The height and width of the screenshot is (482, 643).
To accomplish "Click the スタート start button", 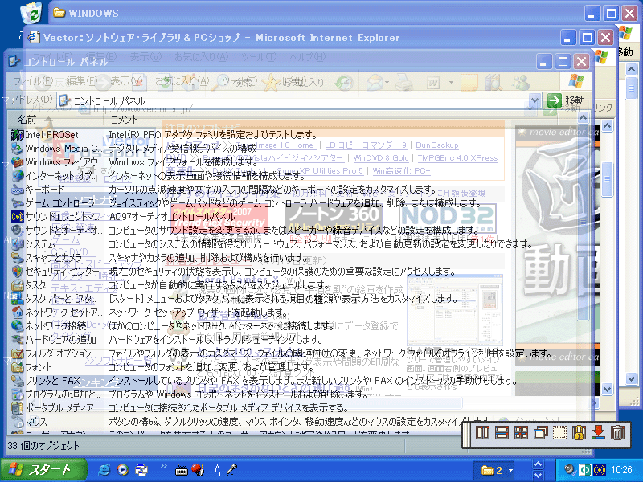I will coord(43,470).
